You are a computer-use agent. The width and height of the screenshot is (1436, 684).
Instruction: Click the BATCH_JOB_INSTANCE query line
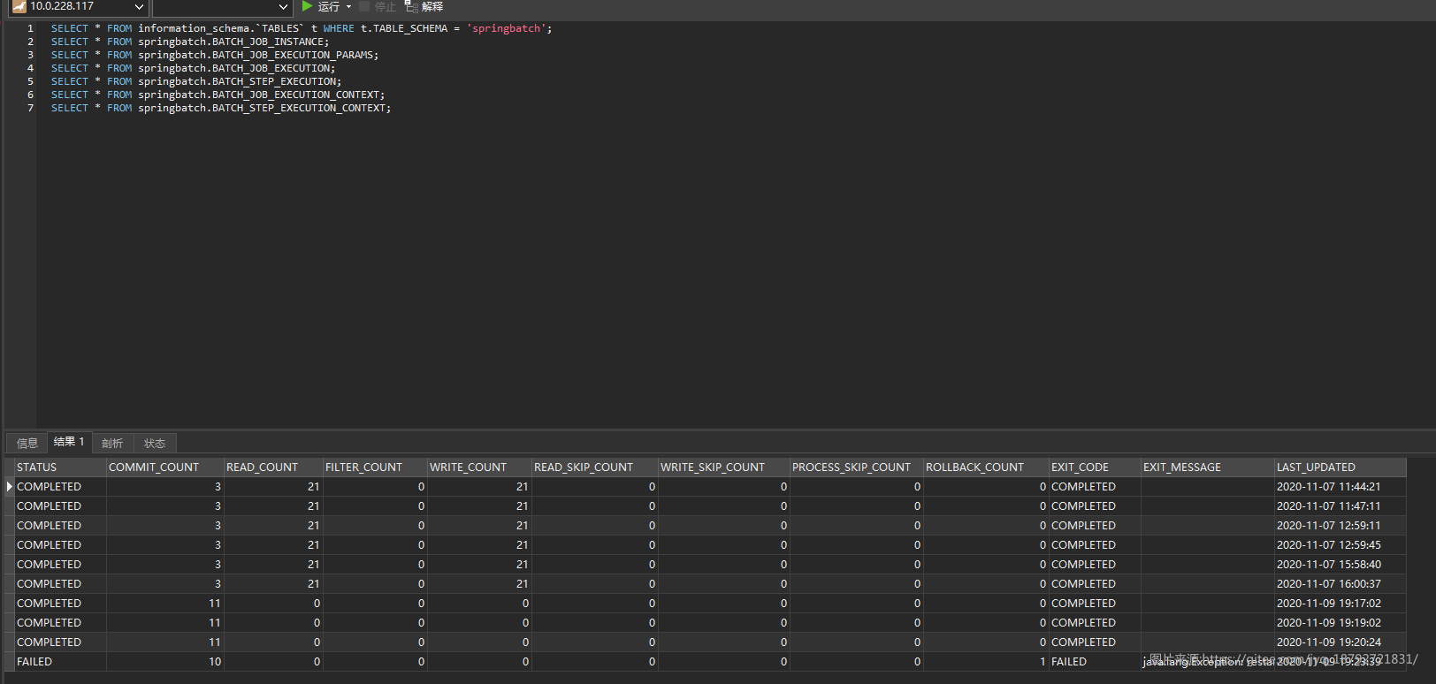pyautogui.click(x=189, y=42)
